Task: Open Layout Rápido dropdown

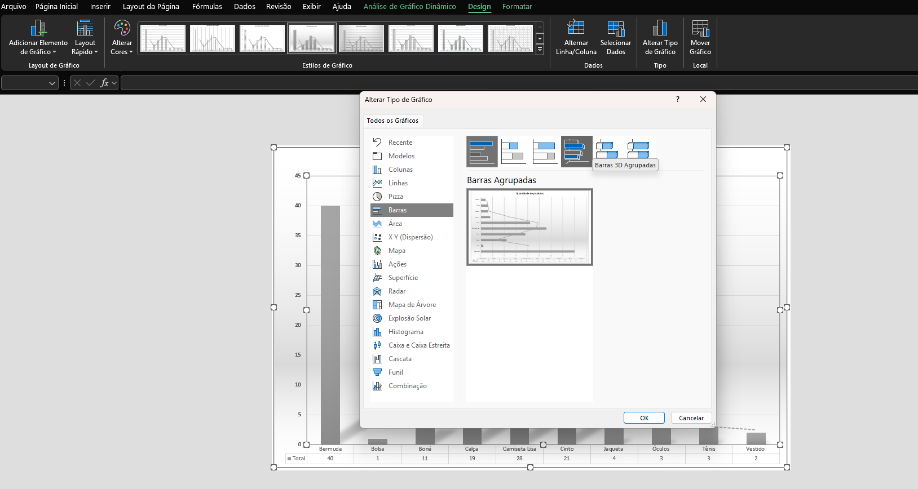Action: tap(85, 37)
